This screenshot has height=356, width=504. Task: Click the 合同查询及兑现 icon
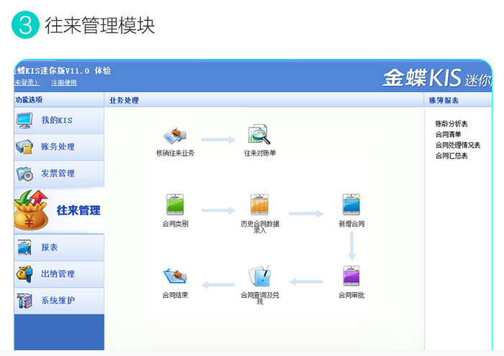click(260, 276)
